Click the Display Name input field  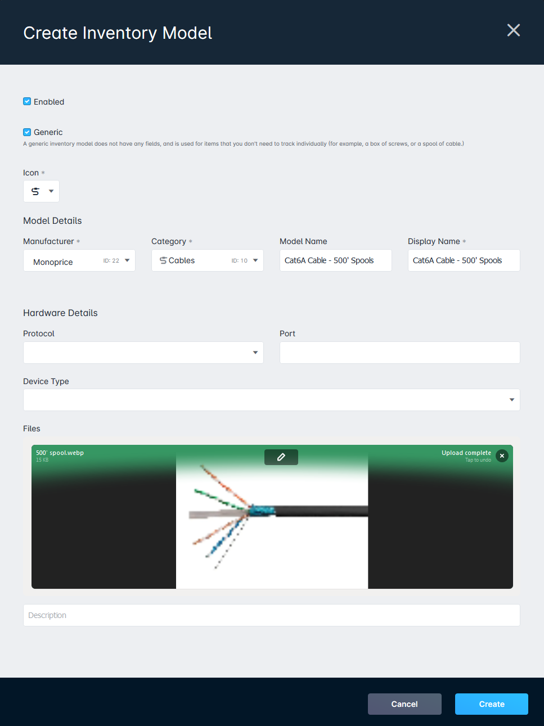click(x=463, y=260)
